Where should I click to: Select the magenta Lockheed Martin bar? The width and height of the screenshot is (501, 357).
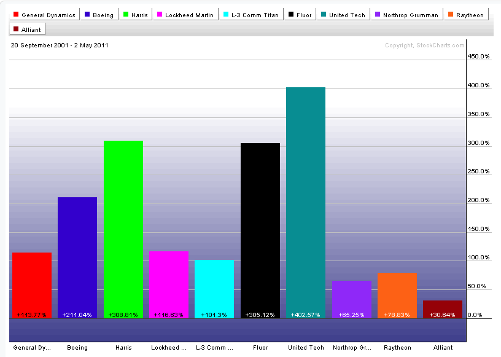point(169,284)
